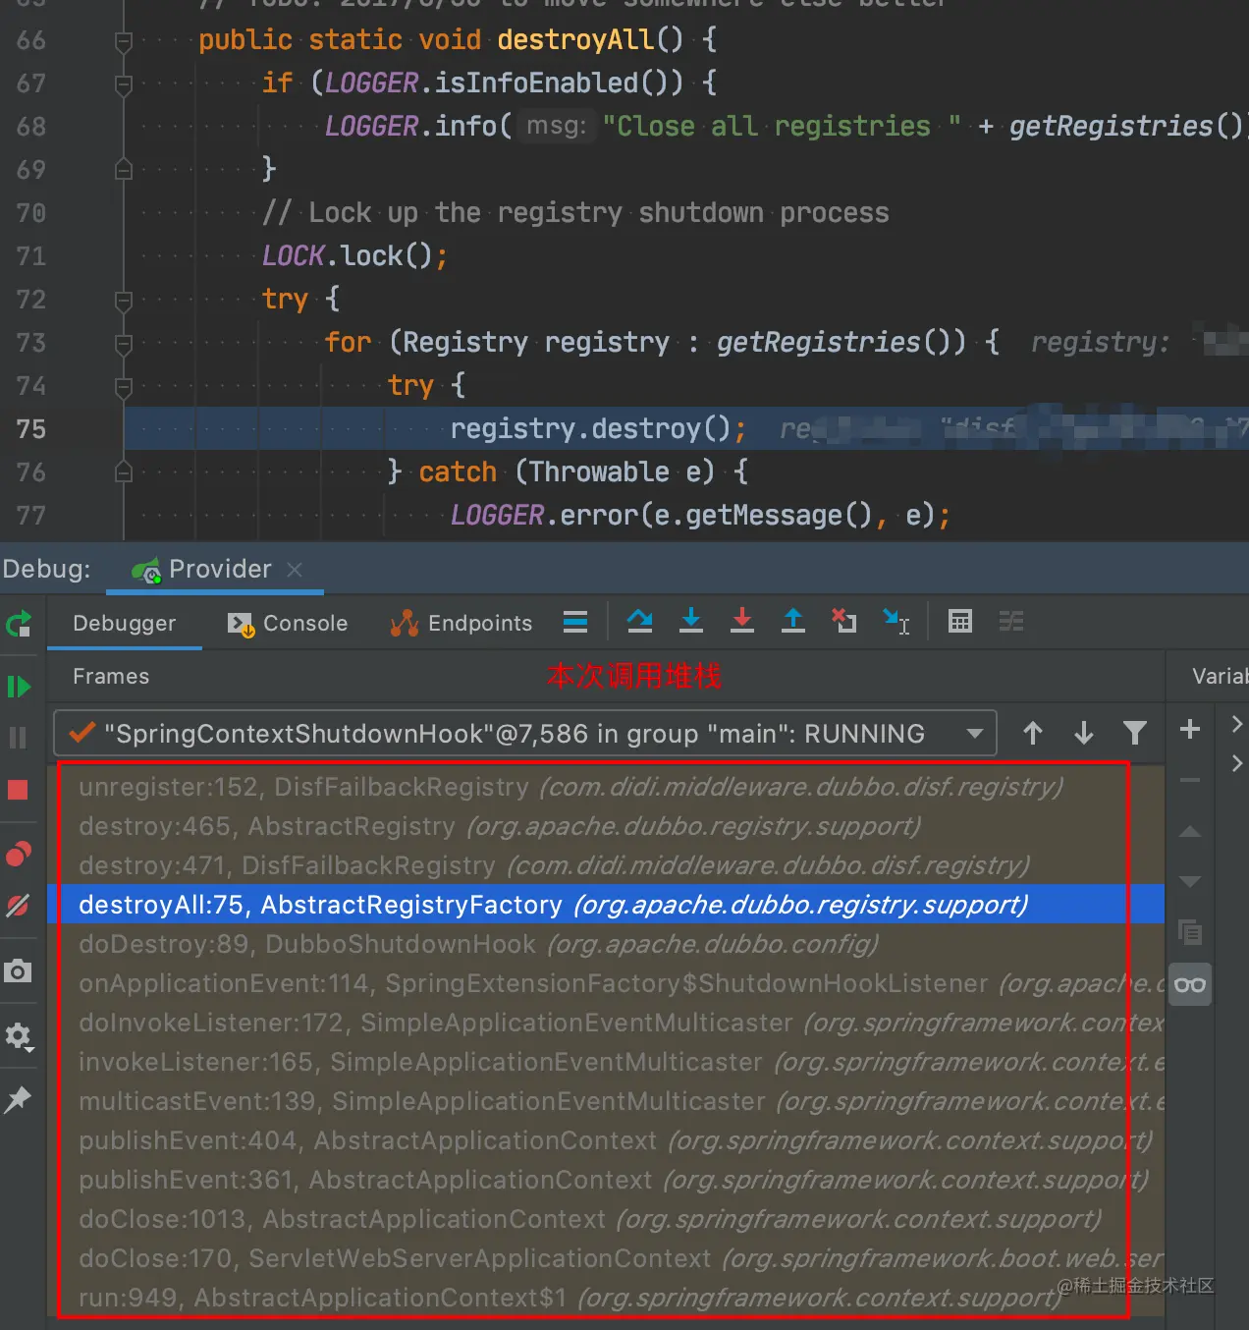
Task: Select frame invokeListener:165
Action: click(x=606, y=1062)
